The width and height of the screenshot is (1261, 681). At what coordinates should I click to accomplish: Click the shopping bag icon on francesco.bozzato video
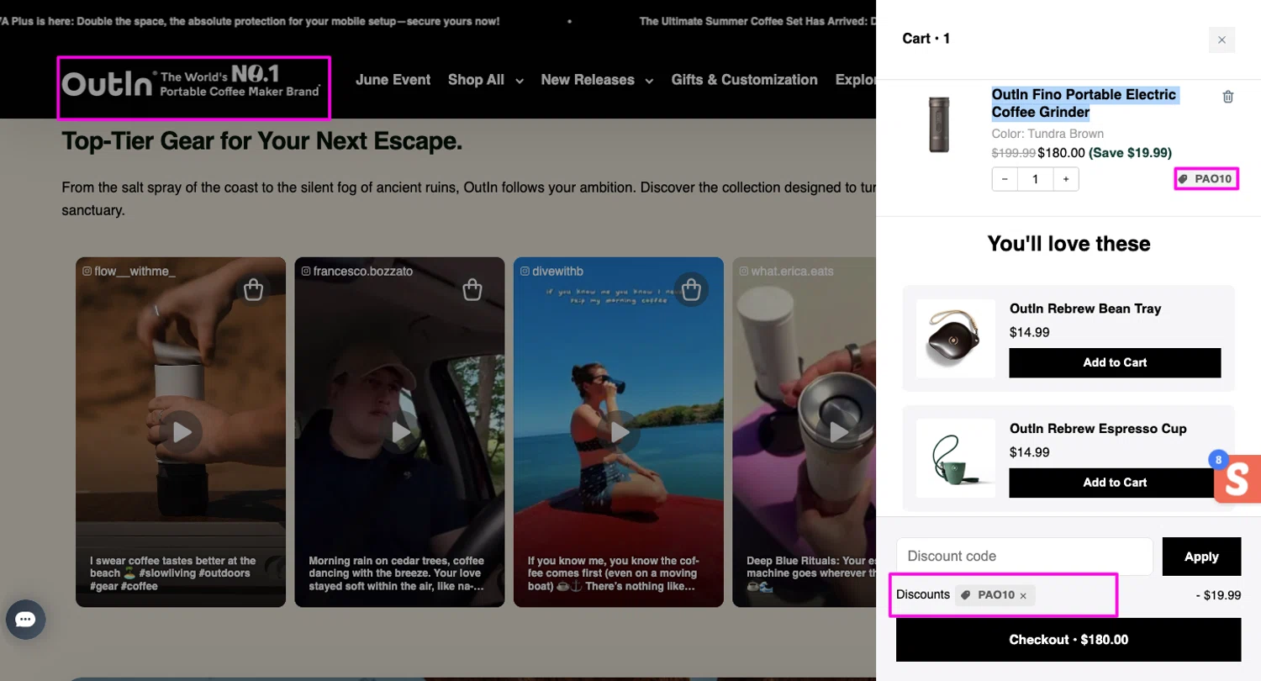tap(472, 290)
